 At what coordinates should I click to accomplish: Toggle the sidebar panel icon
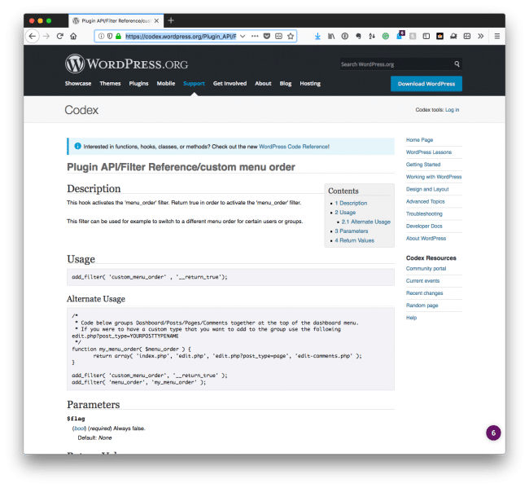(x=426, y=36)
